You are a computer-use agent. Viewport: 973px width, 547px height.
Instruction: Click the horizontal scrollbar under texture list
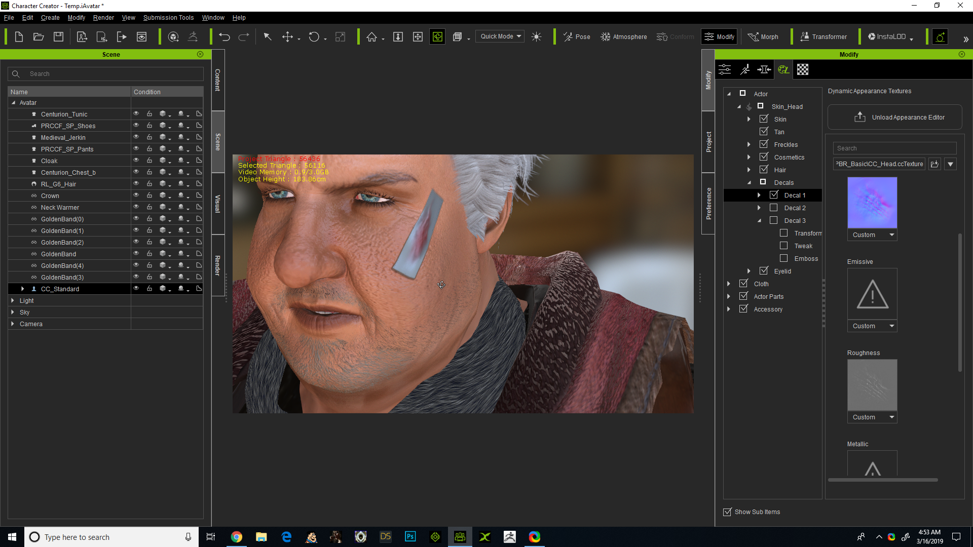coord(883,480)
